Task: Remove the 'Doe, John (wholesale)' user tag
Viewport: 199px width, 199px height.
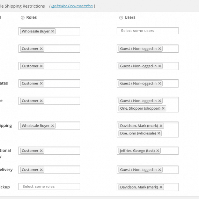Action: point(159,133)
